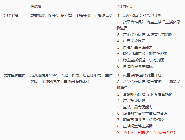Select the 金牌主播 row label
This screenshot has width=185, height=140.
11,15
